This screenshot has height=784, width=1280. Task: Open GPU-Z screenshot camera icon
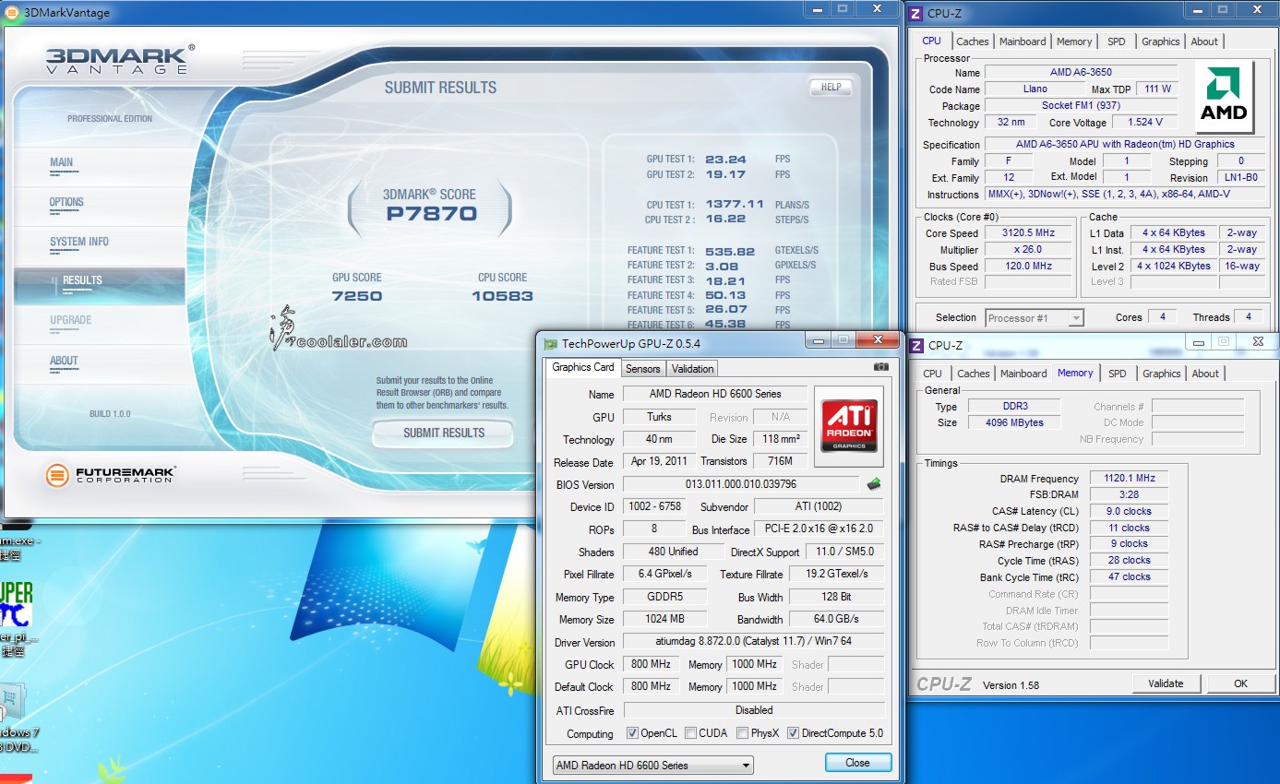coord(881,367)
